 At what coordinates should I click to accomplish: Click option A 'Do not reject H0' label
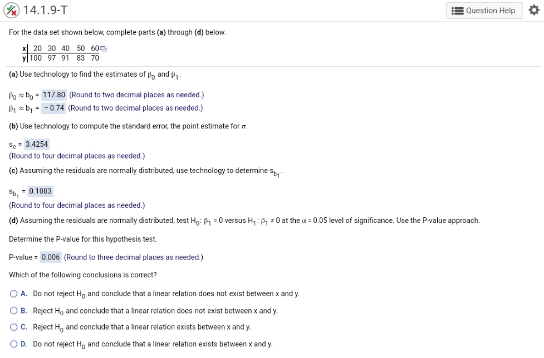(58, 294)
